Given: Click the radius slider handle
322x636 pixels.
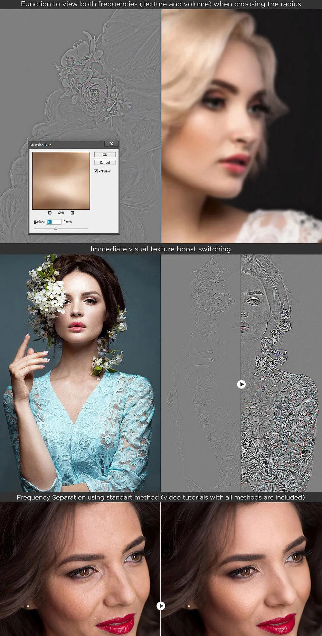Looking at the screenshot, I should [56, 228].
